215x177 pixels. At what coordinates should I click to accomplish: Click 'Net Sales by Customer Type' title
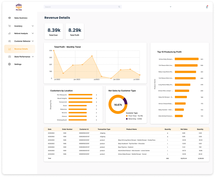122,90
